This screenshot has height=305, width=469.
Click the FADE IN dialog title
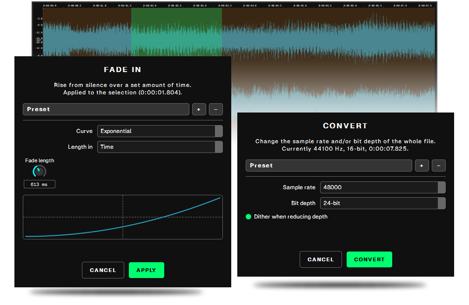(x=123, y=70)
